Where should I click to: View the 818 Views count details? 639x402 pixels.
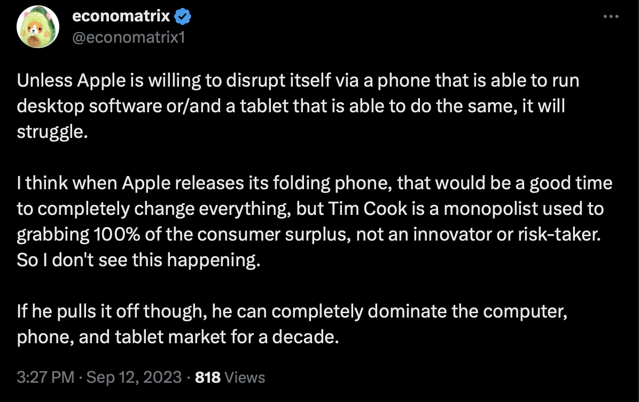pyautogui.click(x=230, y=377)
